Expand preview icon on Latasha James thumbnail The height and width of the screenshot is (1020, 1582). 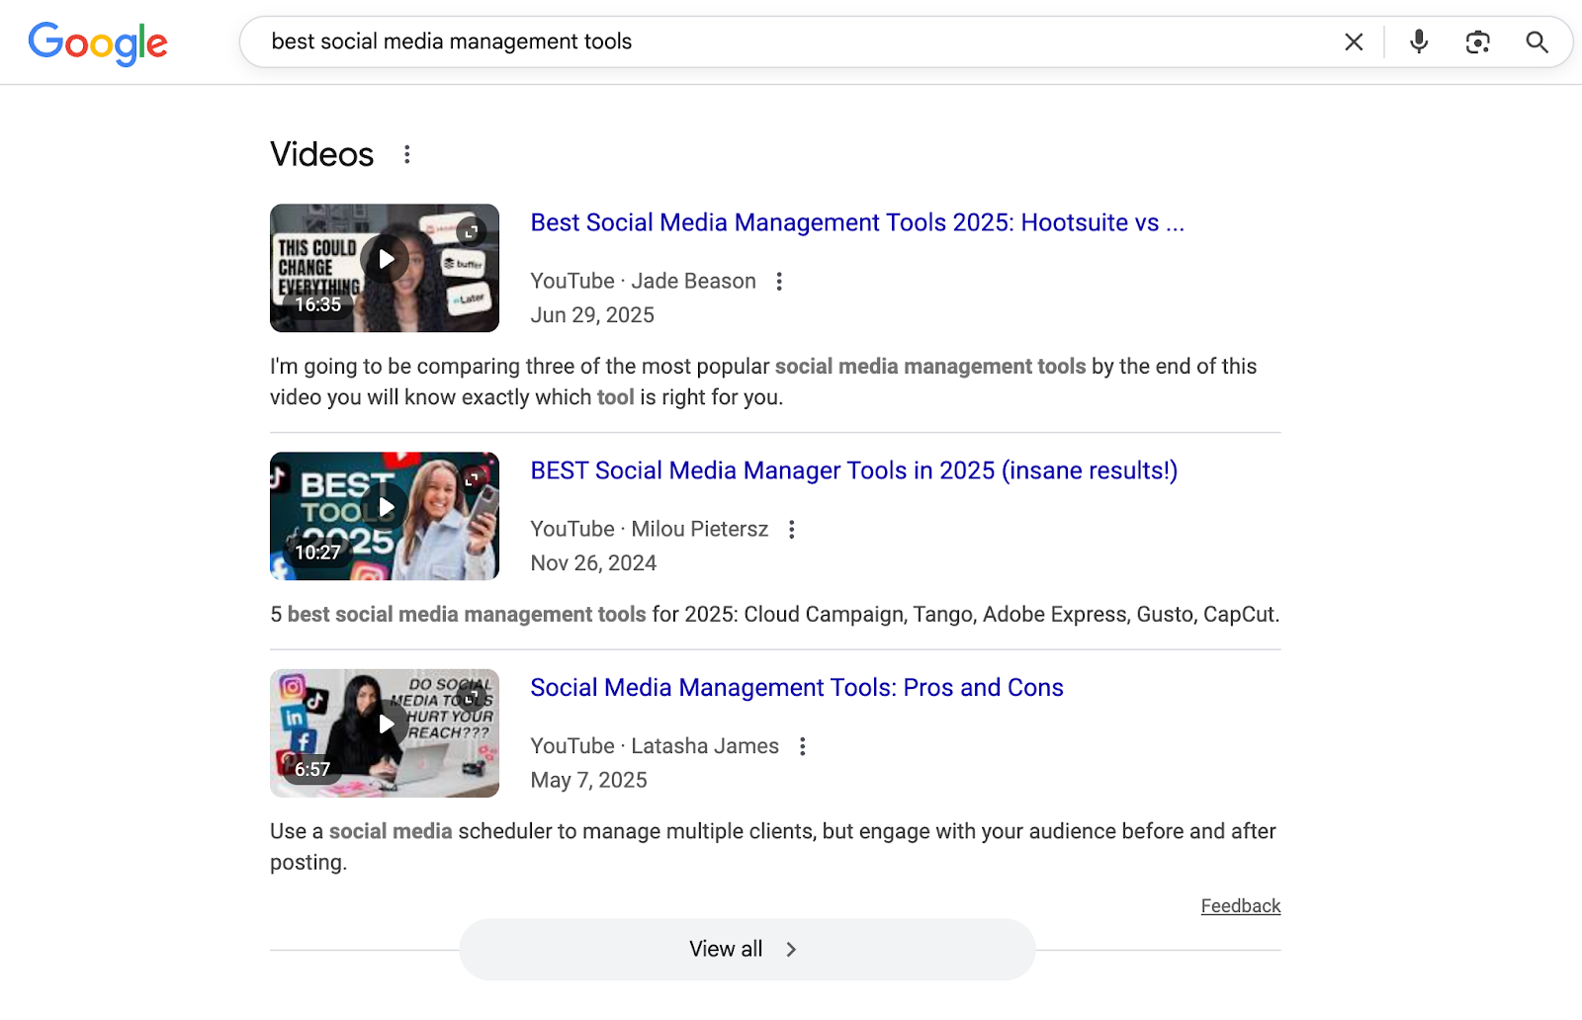pyautogui.click(x=471, y=697)
